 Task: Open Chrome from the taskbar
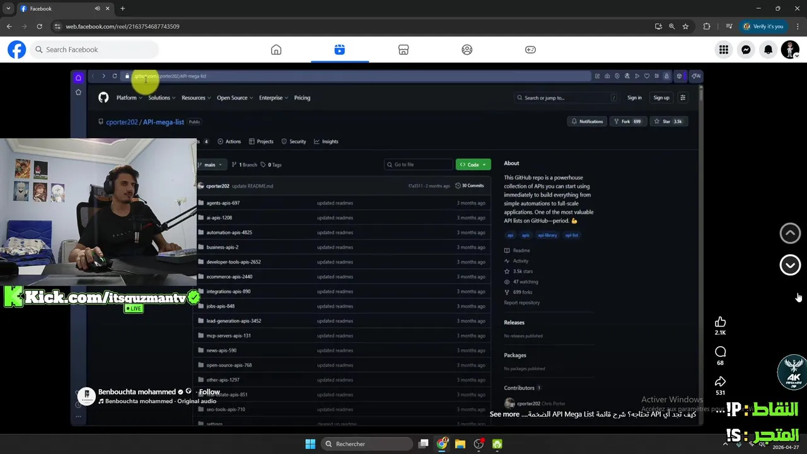442,444
